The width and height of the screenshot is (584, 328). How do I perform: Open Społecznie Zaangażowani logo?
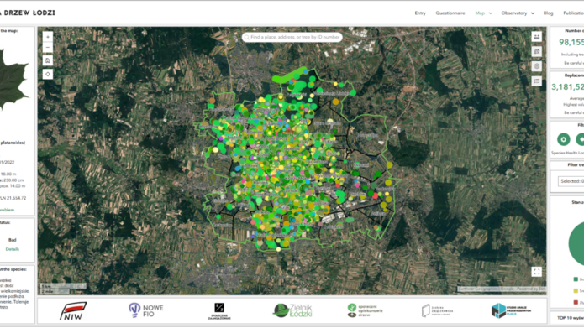point(219,311)
